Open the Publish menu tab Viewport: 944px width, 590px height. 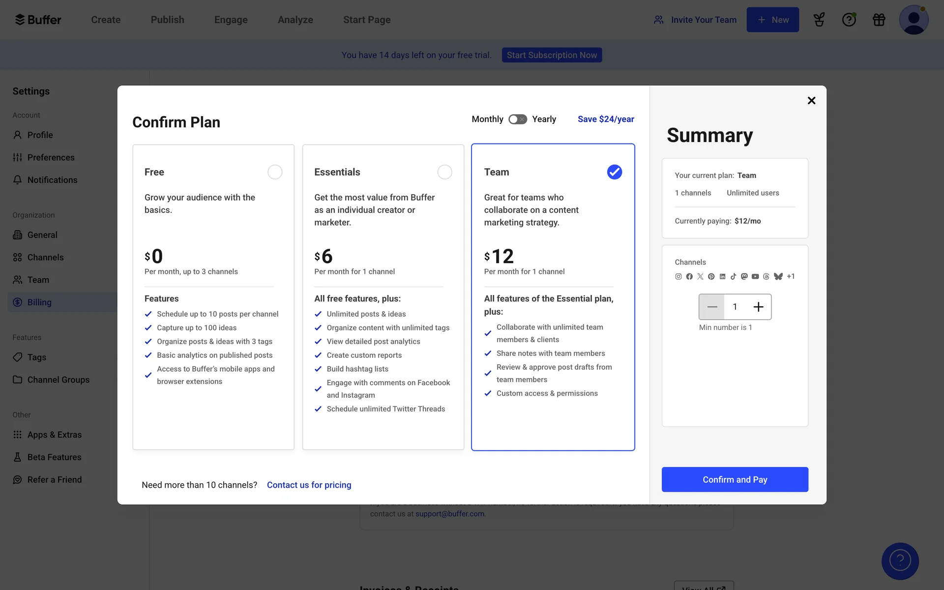[167, 20]
